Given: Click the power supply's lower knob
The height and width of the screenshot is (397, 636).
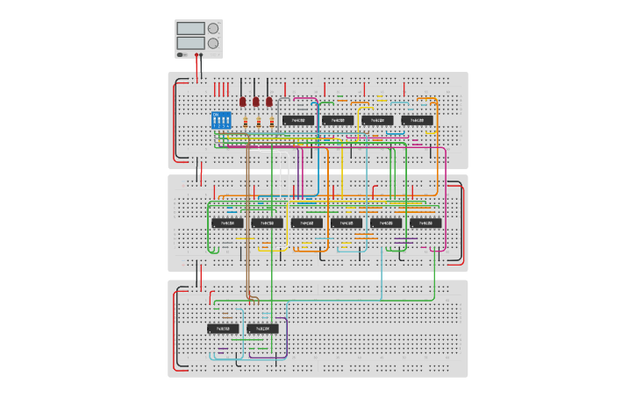Looking at the screenshot, I should [x=212, y=43].
